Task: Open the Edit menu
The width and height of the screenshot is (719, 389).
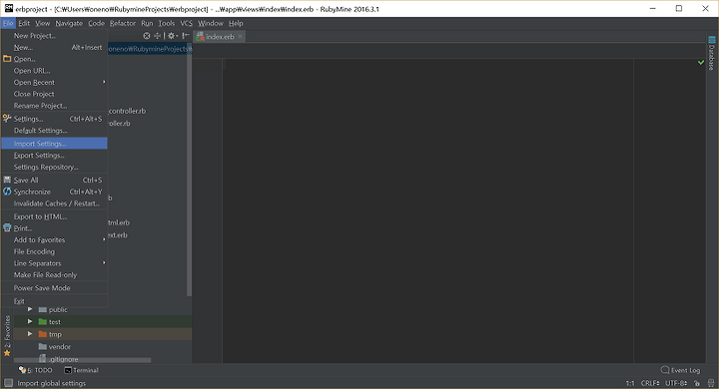Action: [24, 23]
